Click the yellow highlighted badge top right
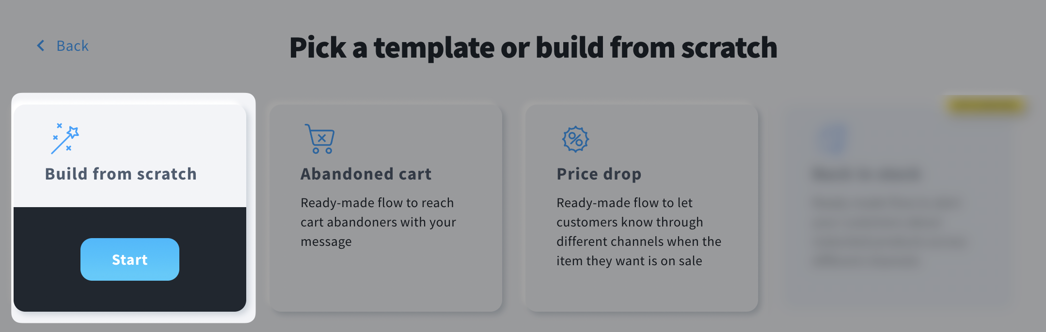Screen dimensions: 1046x332 pyautogui.click(x=985, y=106)
